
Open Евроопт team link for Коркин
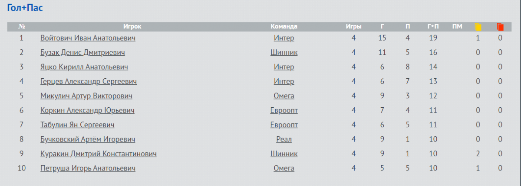click(284, 110)
